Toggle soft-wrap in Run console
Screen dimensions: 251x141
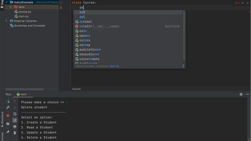15,114
